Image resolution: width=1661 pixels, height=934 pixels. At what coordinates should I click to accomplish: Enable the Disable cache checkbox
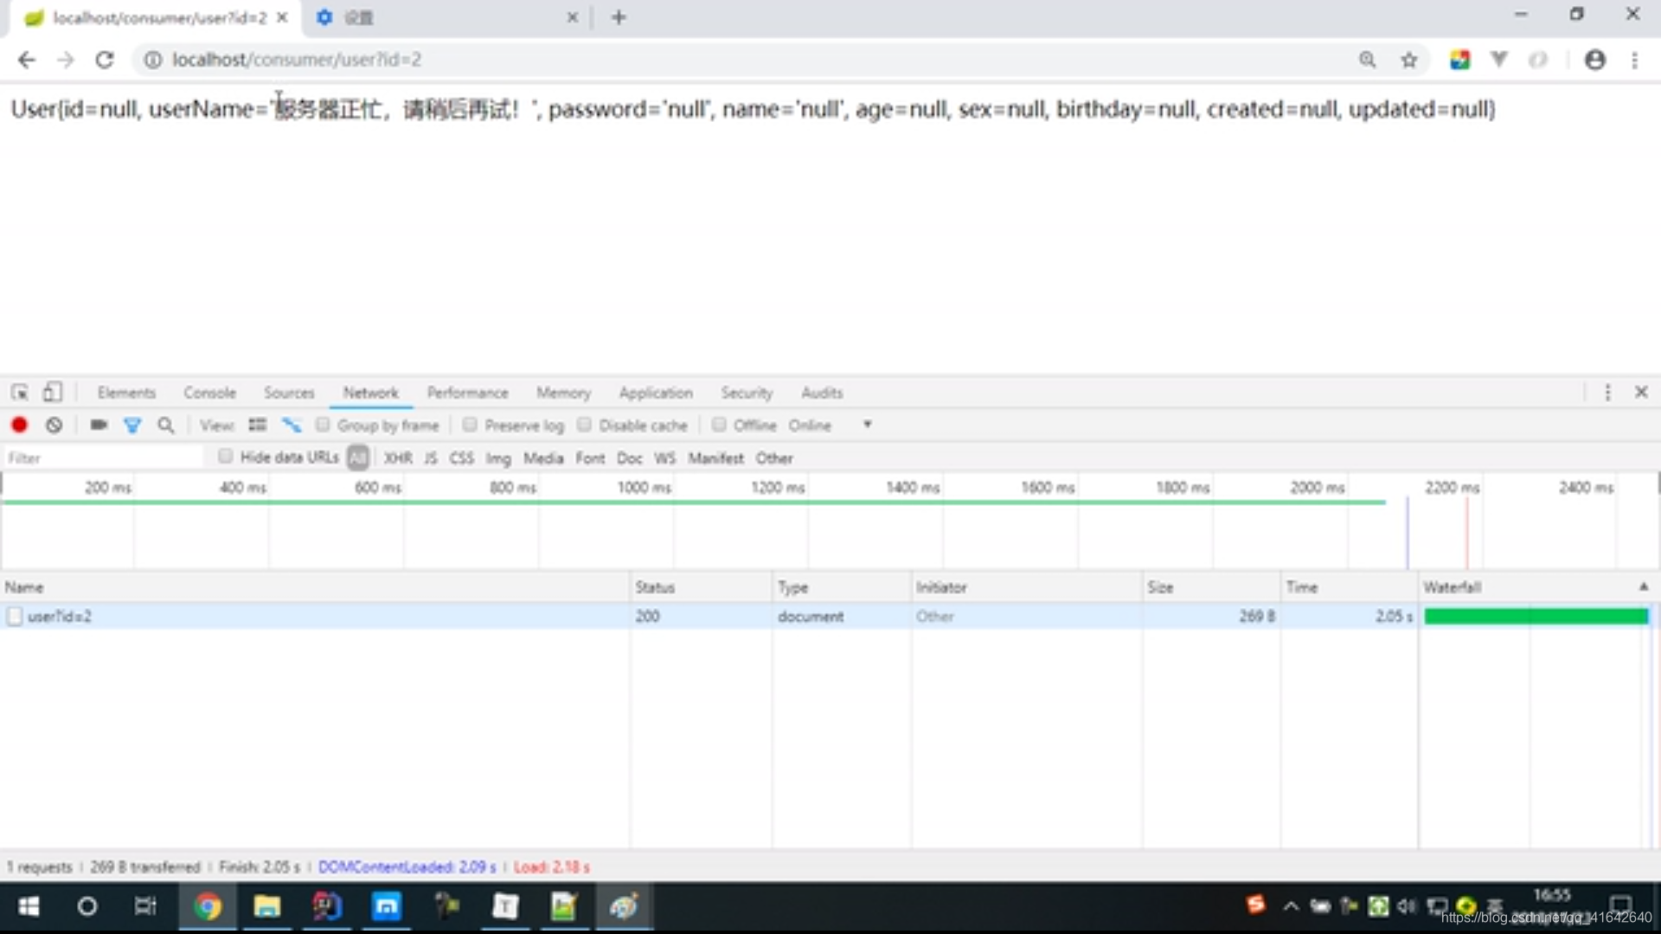(584, 425)
